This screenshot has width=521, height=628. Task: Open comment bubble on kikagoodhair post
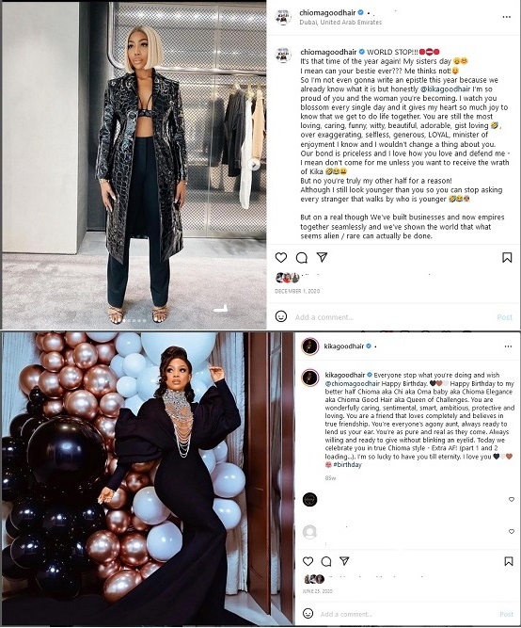pos(326,561)
